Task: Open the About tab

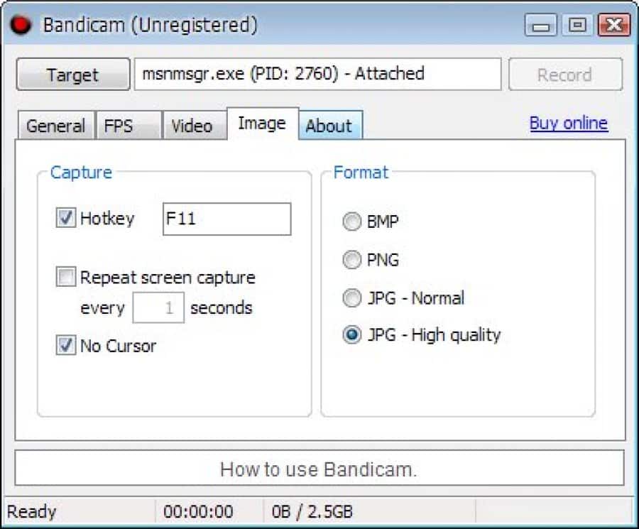Action: click(329, 126)
